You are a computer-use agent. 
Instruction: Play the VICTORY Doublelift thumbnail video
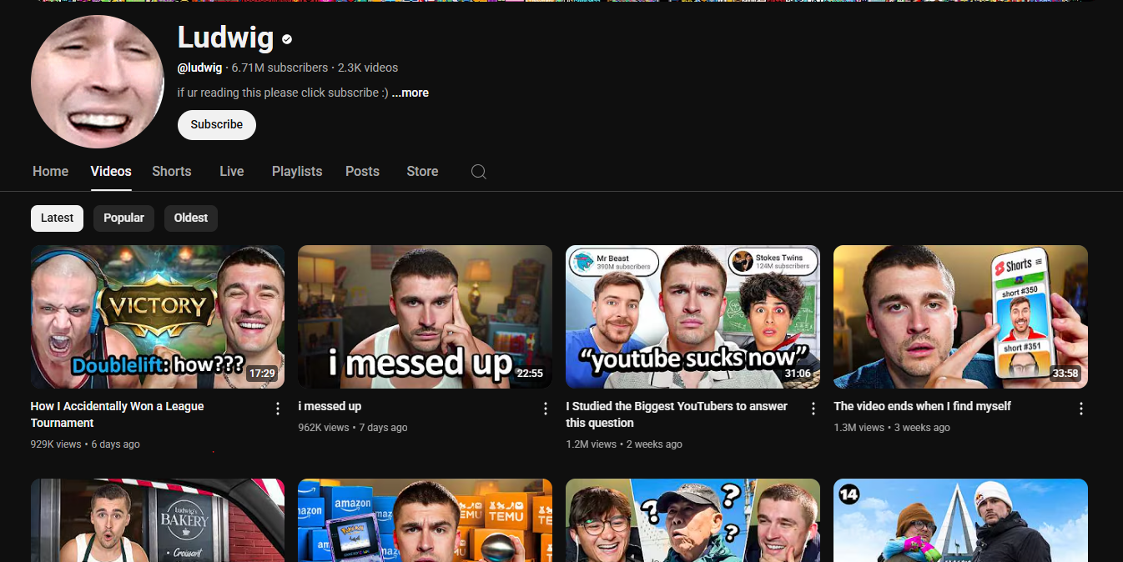click(158, 317)
